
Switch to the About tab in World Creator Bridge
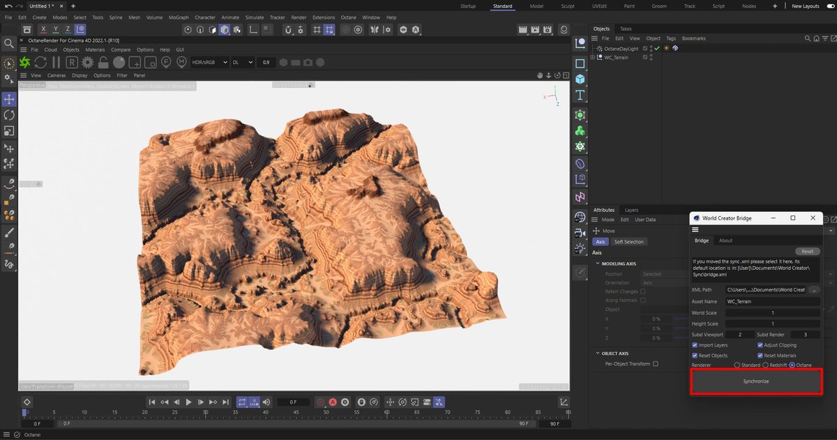coord(725,240)
